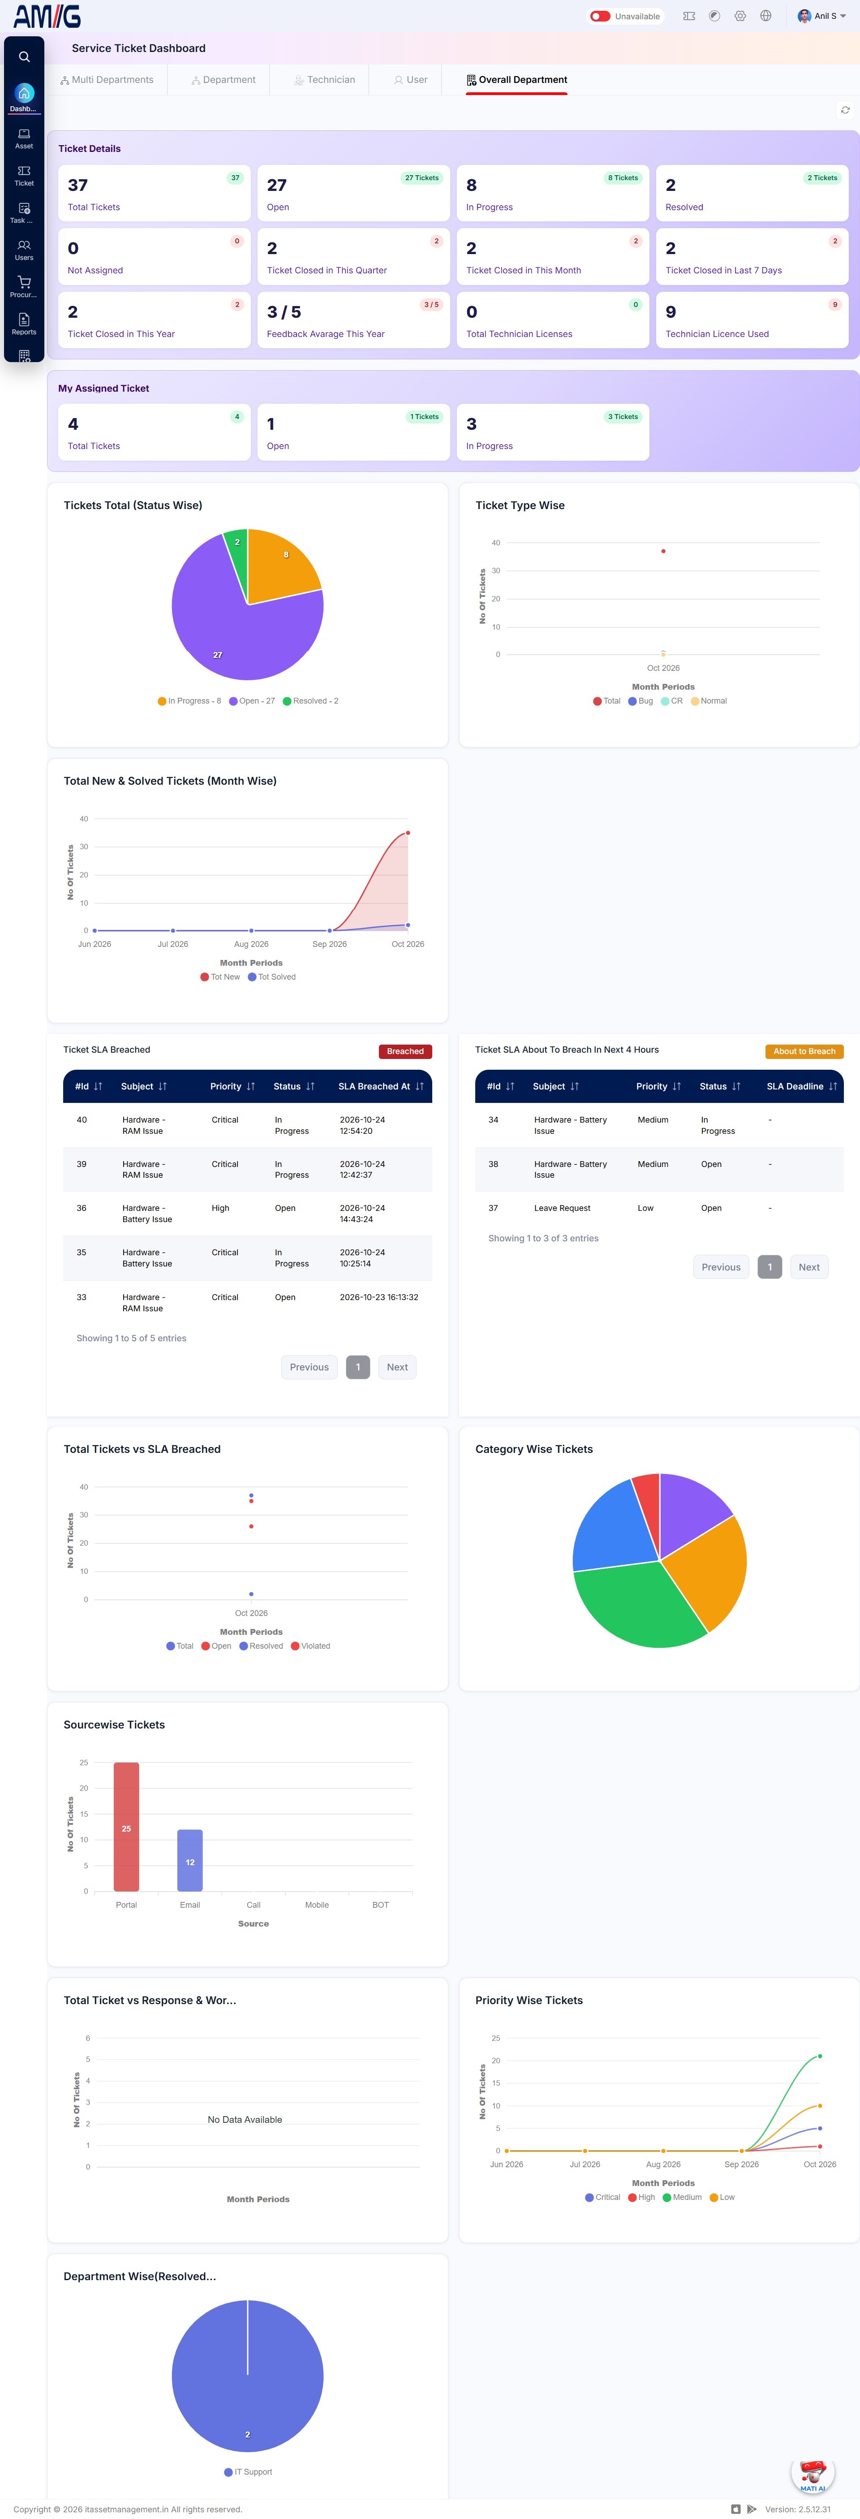This screenshot has height=2519, width=860.
Task: Open settings gear in top bar
Action: pos(740,16)
